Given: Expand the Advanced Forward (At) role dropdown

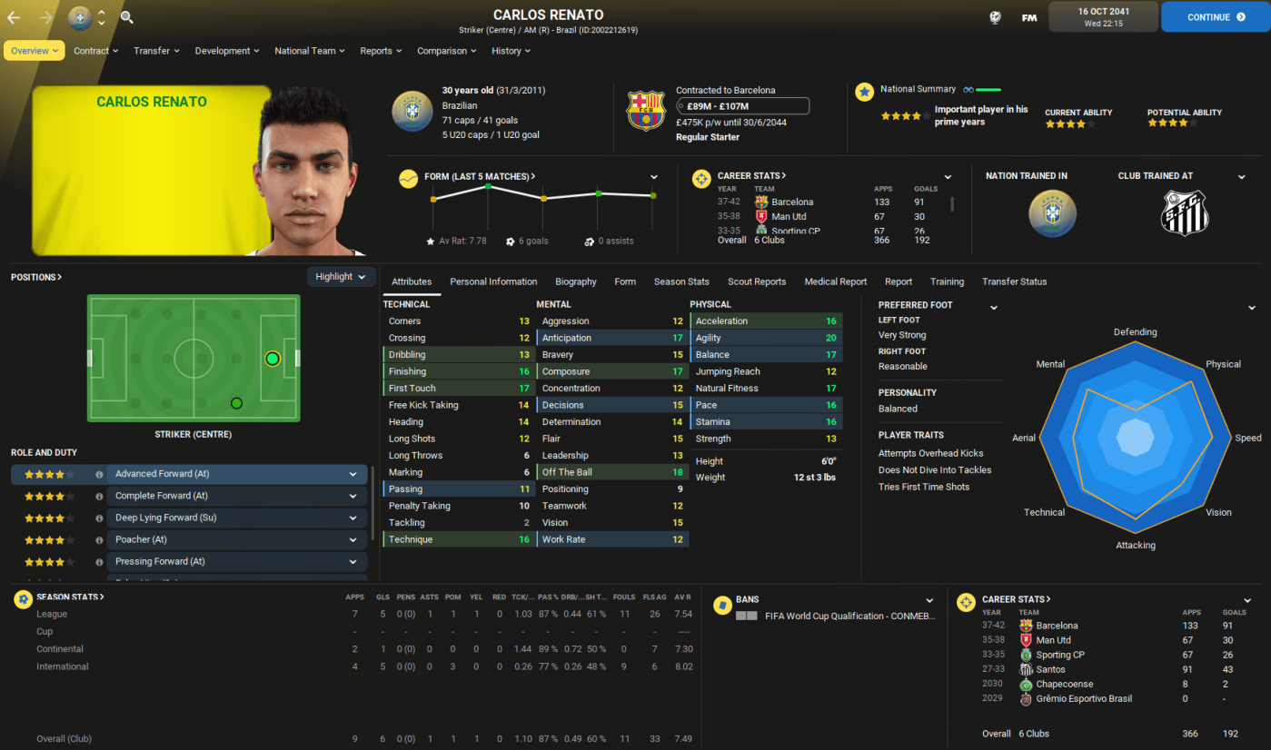Looking at the screenshot, I should 353,474.
